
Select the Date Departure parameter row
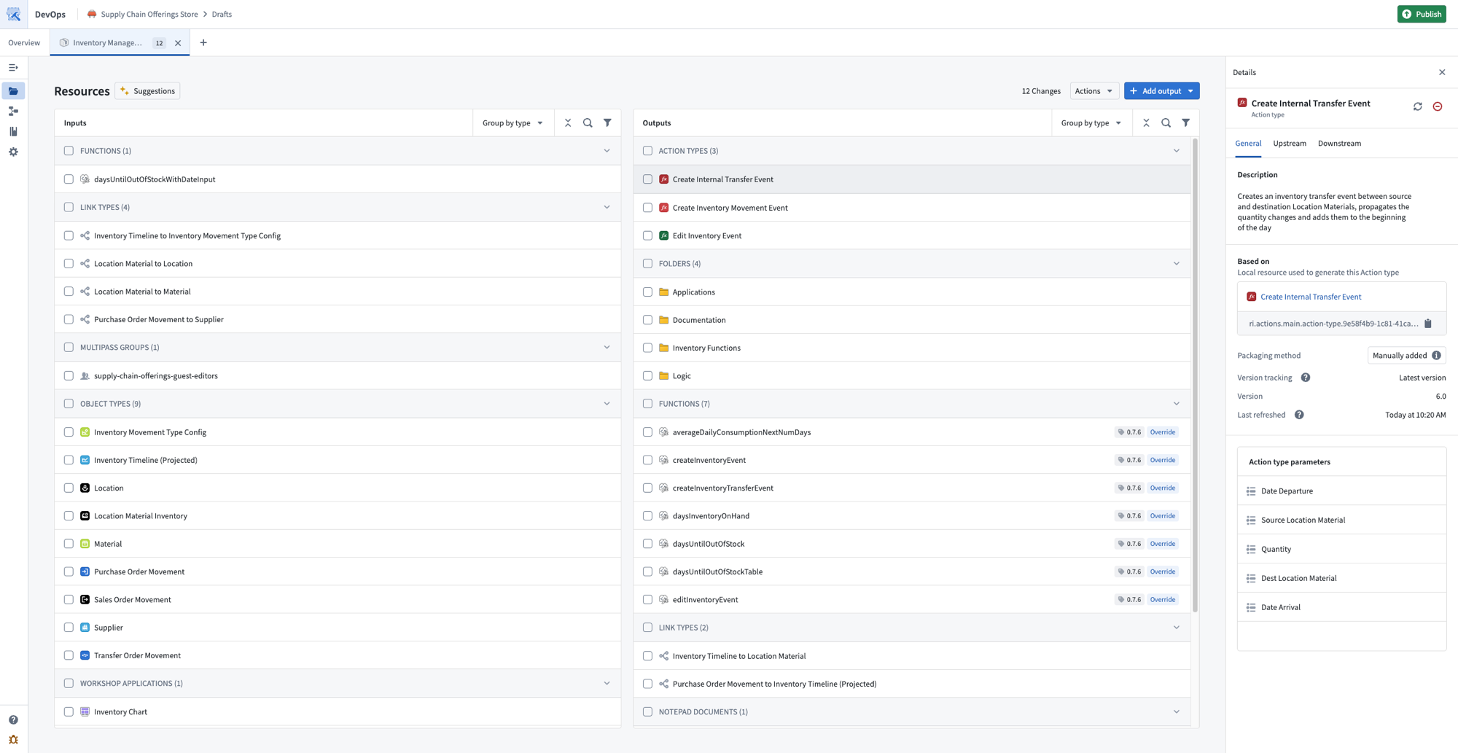(x=1341, y=491)
